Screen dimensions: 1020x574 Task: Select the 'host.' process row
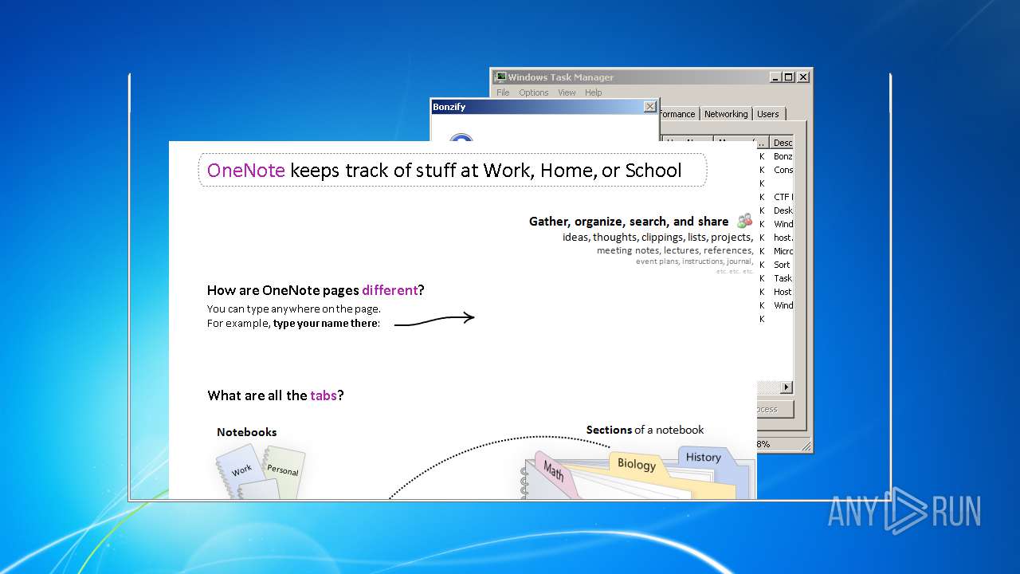[775, 238]
